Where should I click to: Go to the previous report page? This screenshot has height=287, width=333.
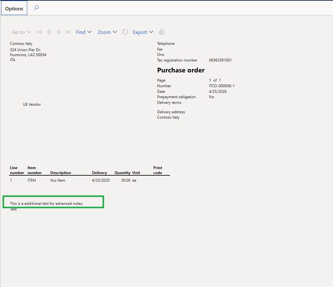[x=49, y=32]
